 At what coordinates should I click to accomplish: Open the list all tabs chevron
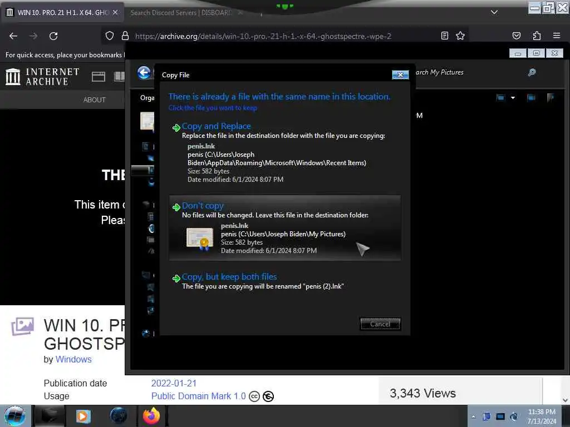click(494, 12)
